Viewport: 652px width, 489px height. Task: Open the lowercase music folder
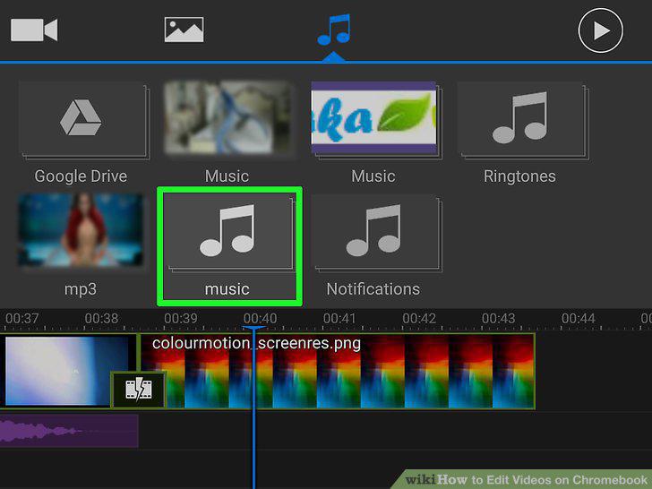click(x=229, y=246)
